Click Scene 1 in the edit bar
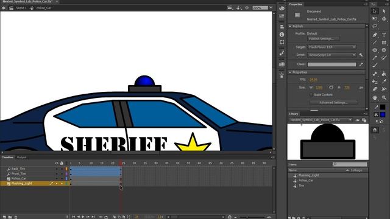 click(x=21, y=8)
